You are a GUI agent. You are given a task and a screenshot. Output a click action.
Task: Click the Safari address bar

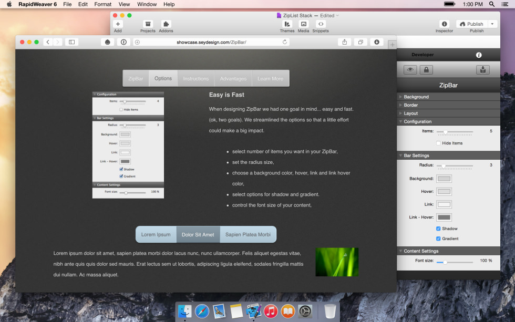[x=211, y=42]
